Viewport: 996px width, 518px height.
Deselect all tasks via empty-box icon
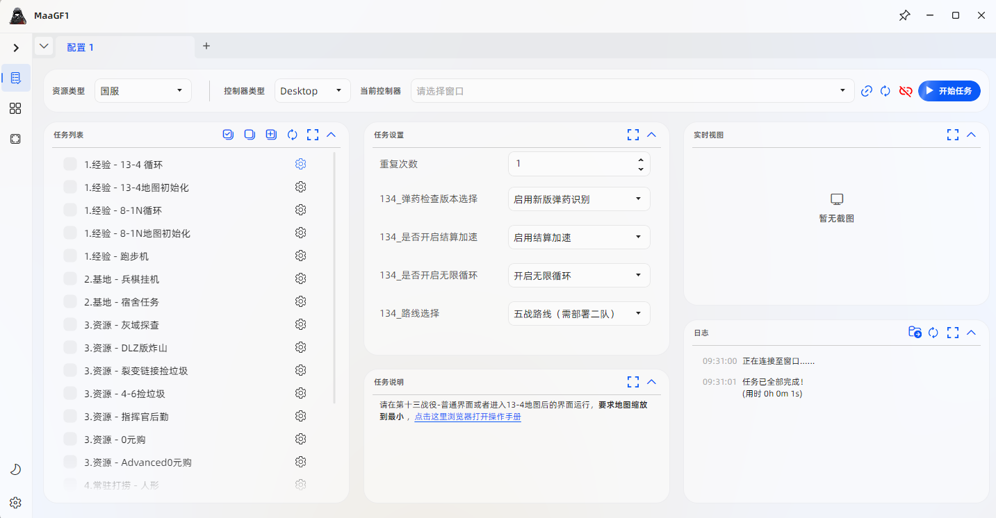pyautogui.click(x=250, y=134)
